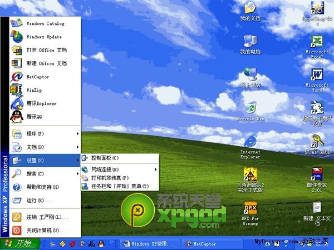Open the 腾讯QQ penguin icon in Start menu
334x250 pixels.
point(17,117)
